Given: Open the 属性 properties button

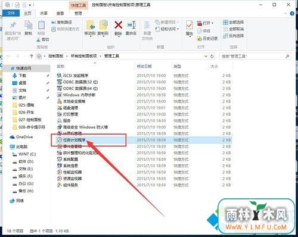Looking at the screenshot, I should 189,29.
